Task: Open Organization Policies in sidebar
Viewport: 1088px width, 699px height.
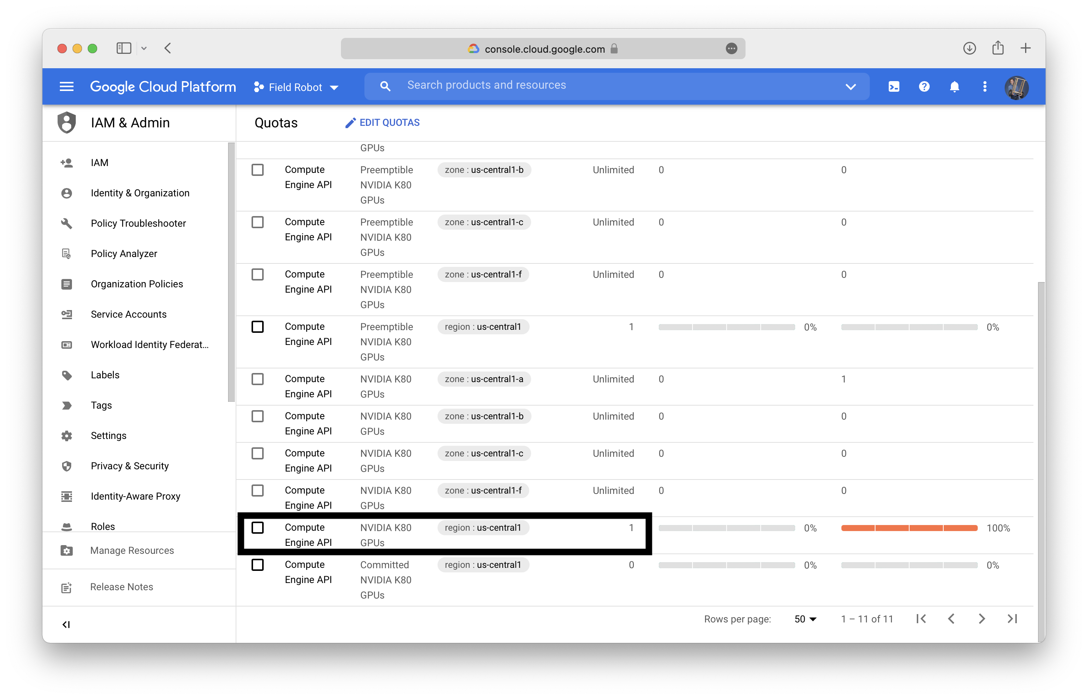Action: (x=137, y=284)
